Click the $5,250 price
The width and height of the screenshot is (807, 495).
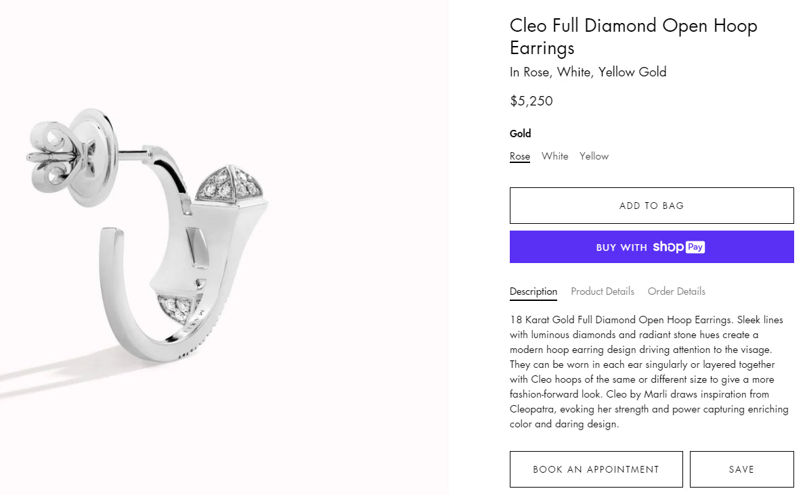(x=531, y=101)
